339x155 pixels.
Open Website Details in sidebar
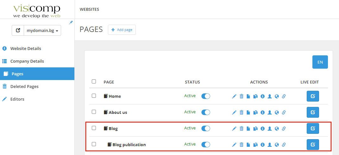pos(26,49)
